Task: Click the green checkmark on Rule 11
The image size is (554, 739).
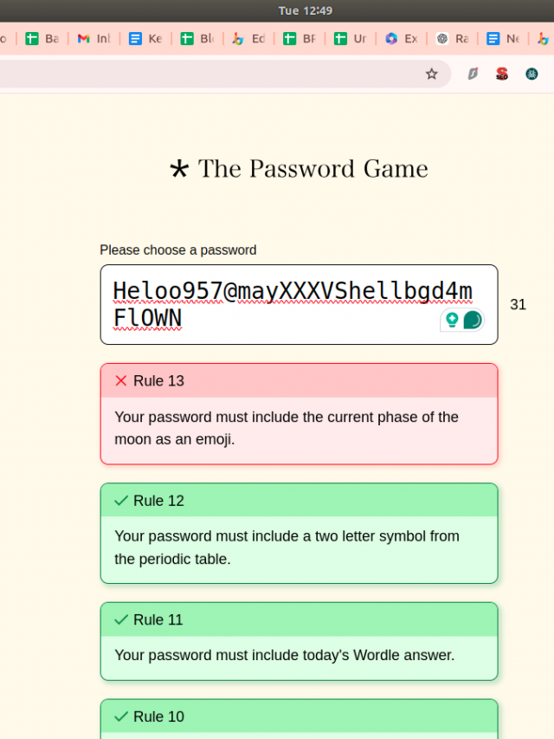Action: point(121,620)
